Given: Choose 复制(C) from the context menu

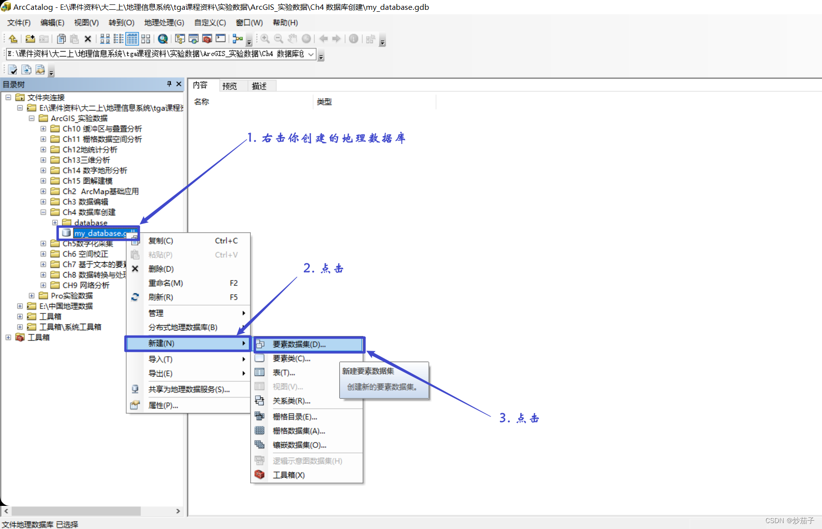Looking at the screenshot, I should (189, 241).
